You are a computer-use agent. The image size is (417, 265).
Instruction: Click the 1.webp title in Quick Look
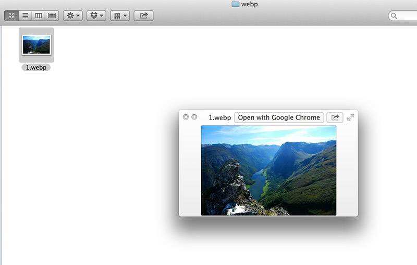pyautogui.click(x=219, y=117)
